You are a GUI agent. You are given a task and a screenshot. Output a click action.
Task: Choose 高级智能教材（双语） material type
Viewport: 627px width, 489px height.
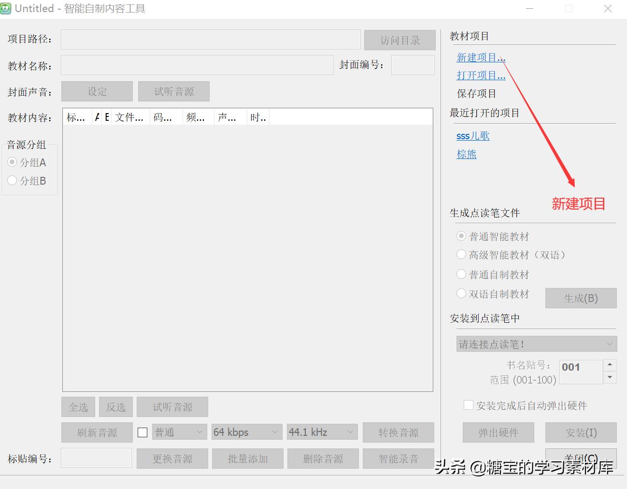(x=461, y=255)
